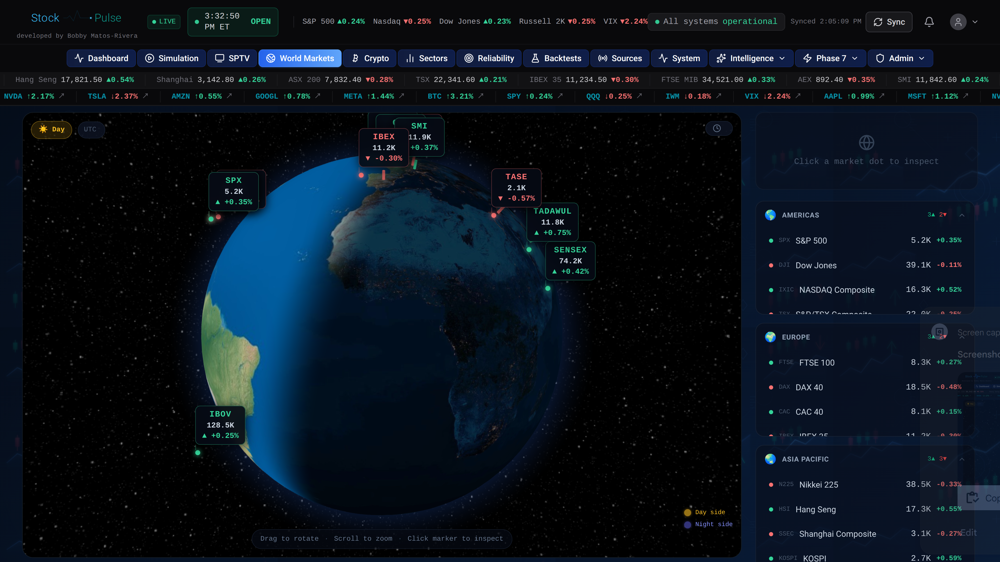1000x562 pixels.
Task: Open GOOGL ticker arrow link
Action: click(318, 96)
